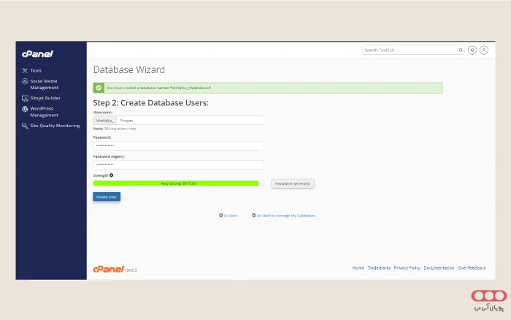511x320 pixels.
Task: Open the user account icon
Action: pyautogui.click(x=484, y=50)
